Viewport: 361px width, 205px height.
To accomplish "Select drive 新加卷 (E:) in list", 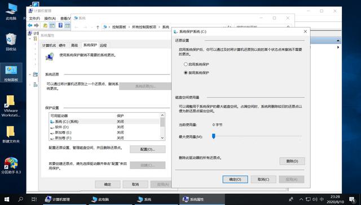I will tap(104, 132).
